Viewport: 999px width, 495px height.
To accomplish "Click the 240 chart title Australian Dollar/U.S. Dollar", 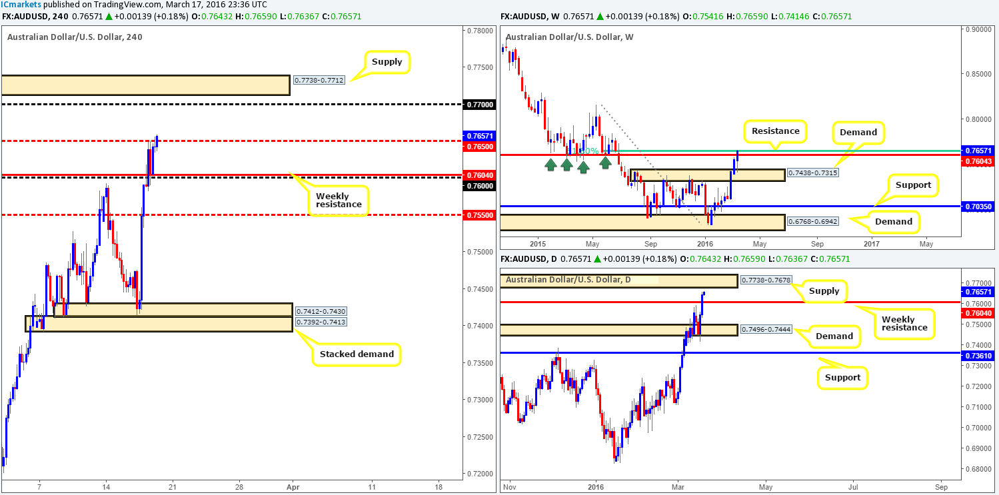I will pyautogui.click(x=75, y=37).
